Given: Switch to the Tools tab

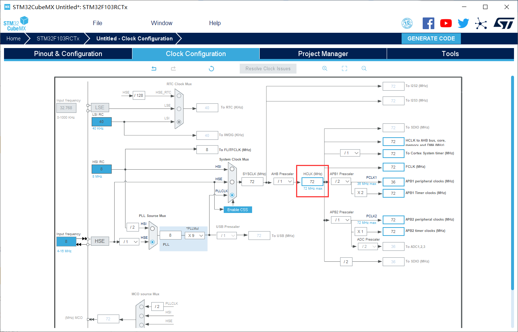Looking at the screenshot, I should (450, 54).
